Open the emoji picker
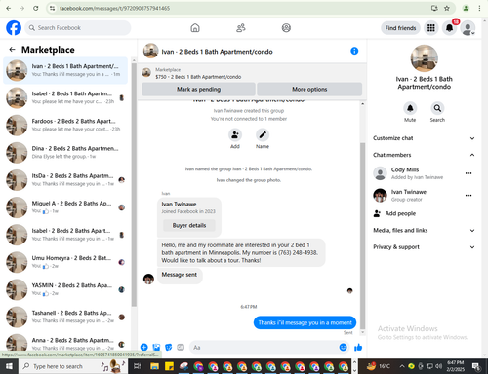 343,347
